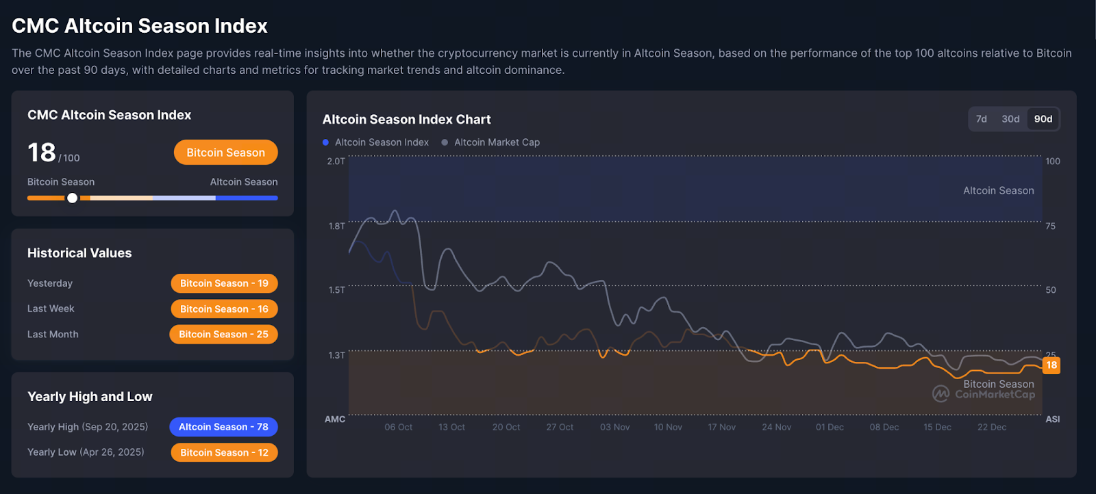Click the Bitcoin Season - 12 yearly low badge
Screen dimensions: 1096x494
click(224, 453)
